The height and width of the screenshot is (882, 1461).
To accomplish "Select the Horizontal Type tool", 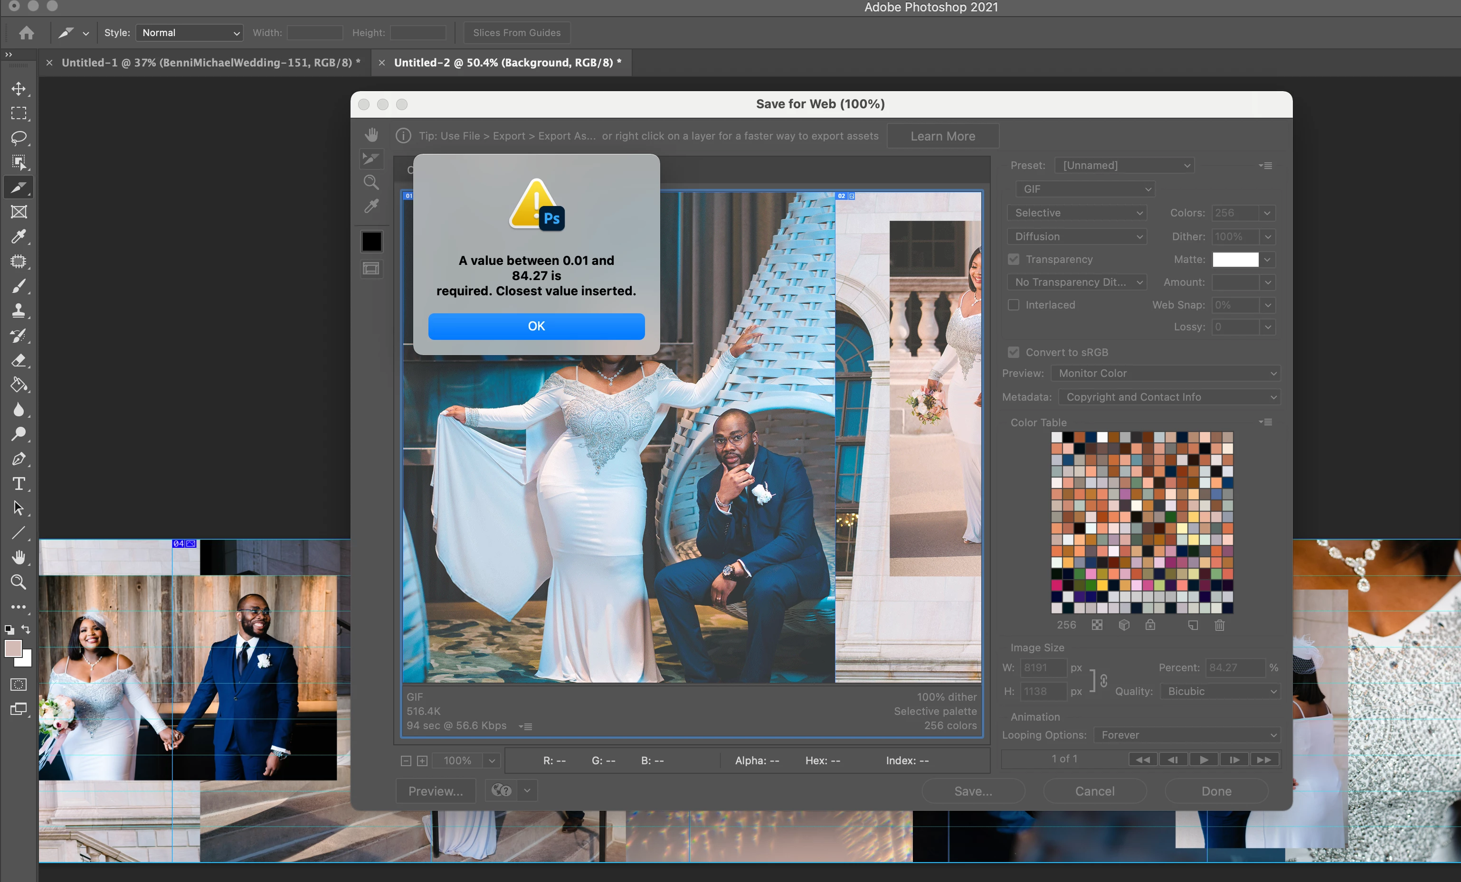I will pyautogui.click(x=19, y=484).
